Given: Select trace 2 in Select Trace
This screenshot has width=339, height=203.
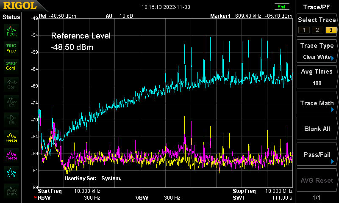Looking at the screenshot, I should (x=317, y=30).
